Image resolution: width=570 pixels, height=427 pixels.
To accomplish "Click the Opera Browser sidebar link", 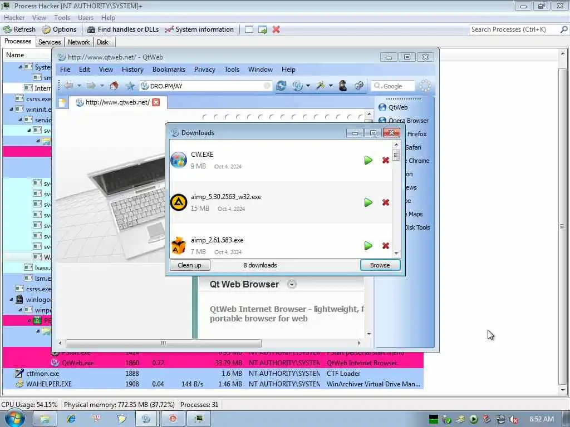I will pyautogui.click(x=404, y=121).
